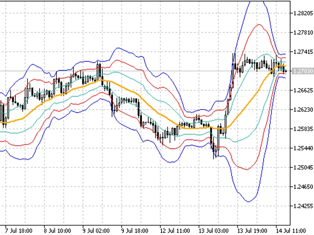Click the 13 Jul 03:00 time label
This screenshot has height=235, width=314.
pos(214,231)
